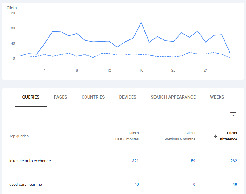Open the SEARCH APPEARANCE tab
This screenshot has width=246, height=194.
pos(173,97)
